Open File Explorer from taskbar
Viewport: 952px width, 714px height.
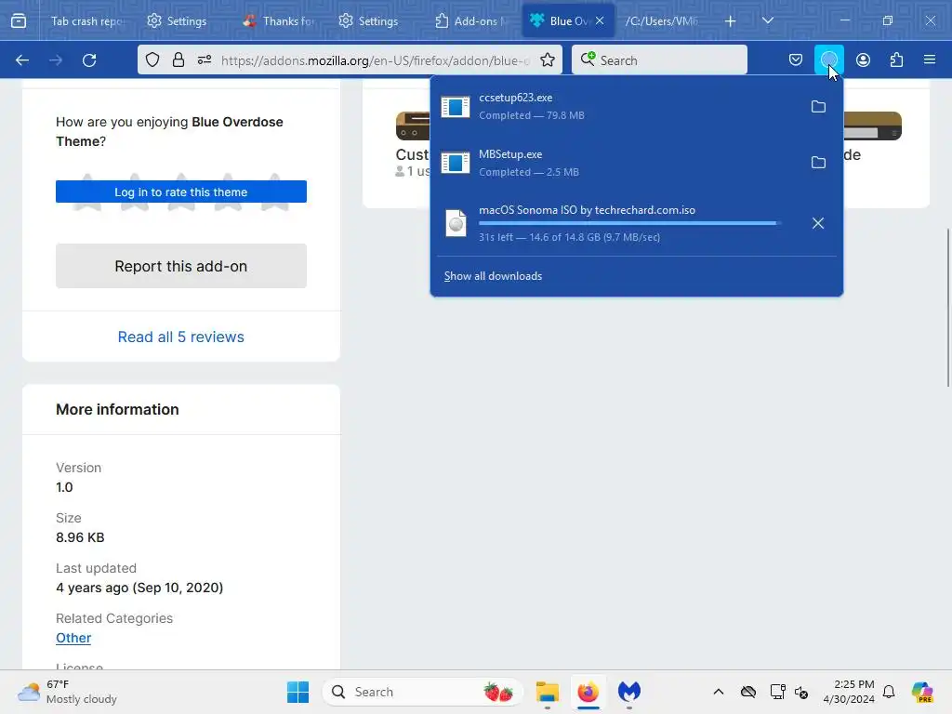(x=547, y=692)
